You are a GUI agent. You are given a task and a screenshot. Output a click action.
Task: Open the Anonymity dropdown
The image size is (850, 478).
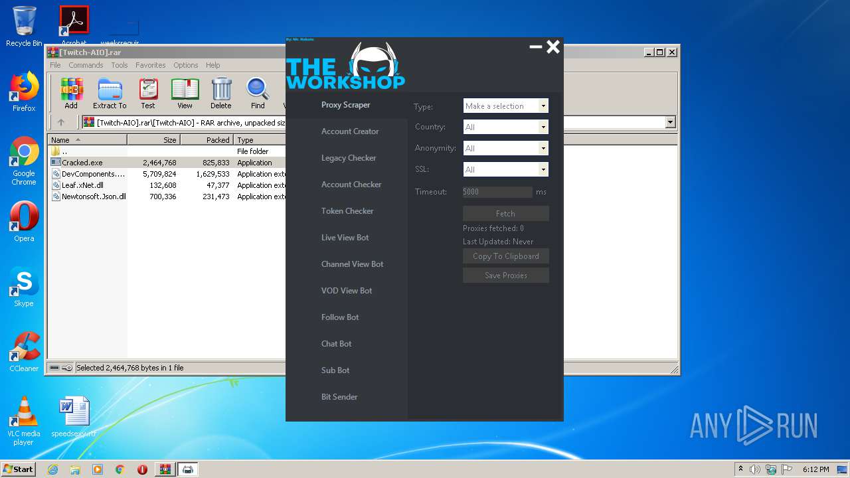(x=505, y=148)
